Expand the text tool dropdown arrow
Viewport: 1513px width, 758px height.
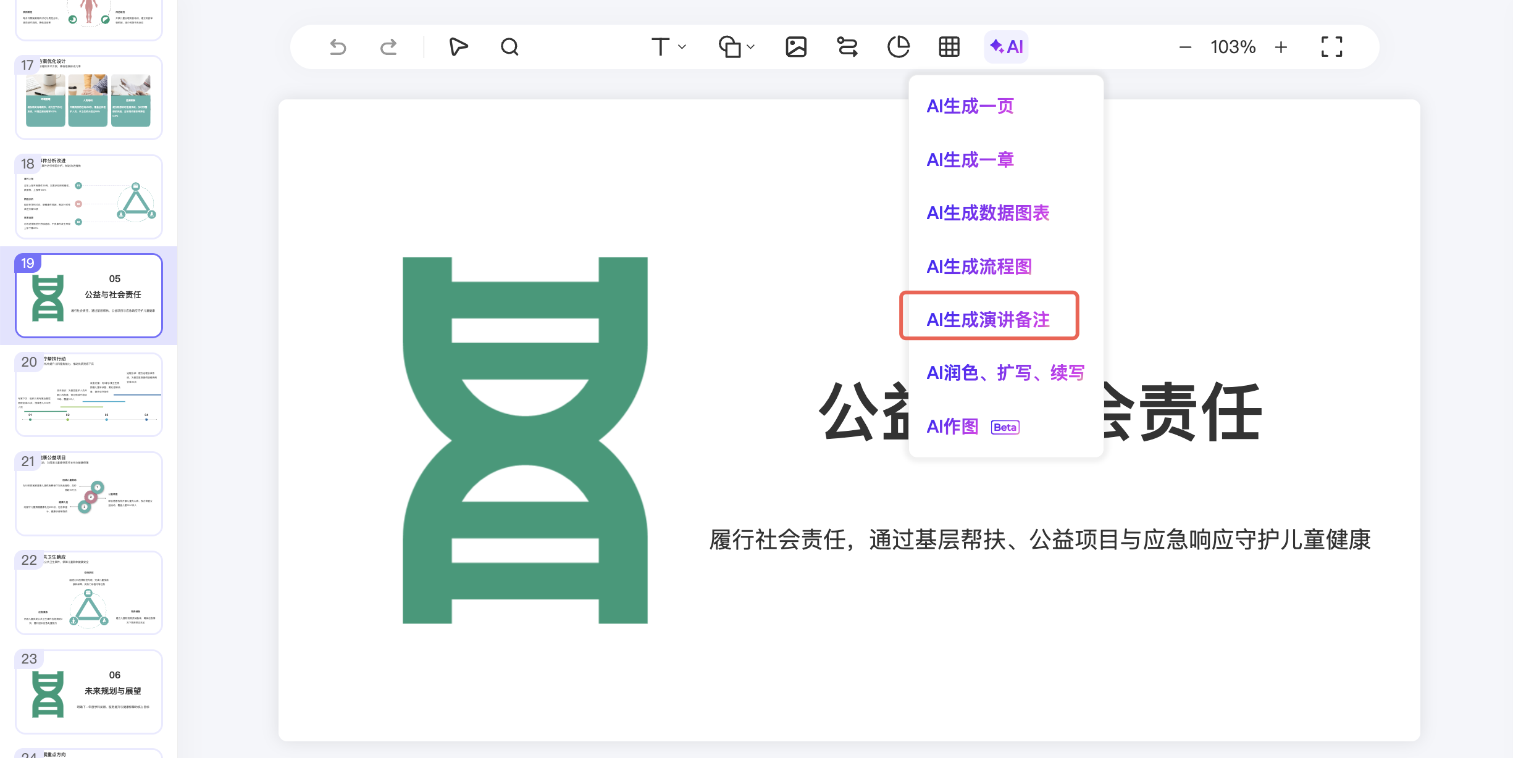click(x=682, y=47)
